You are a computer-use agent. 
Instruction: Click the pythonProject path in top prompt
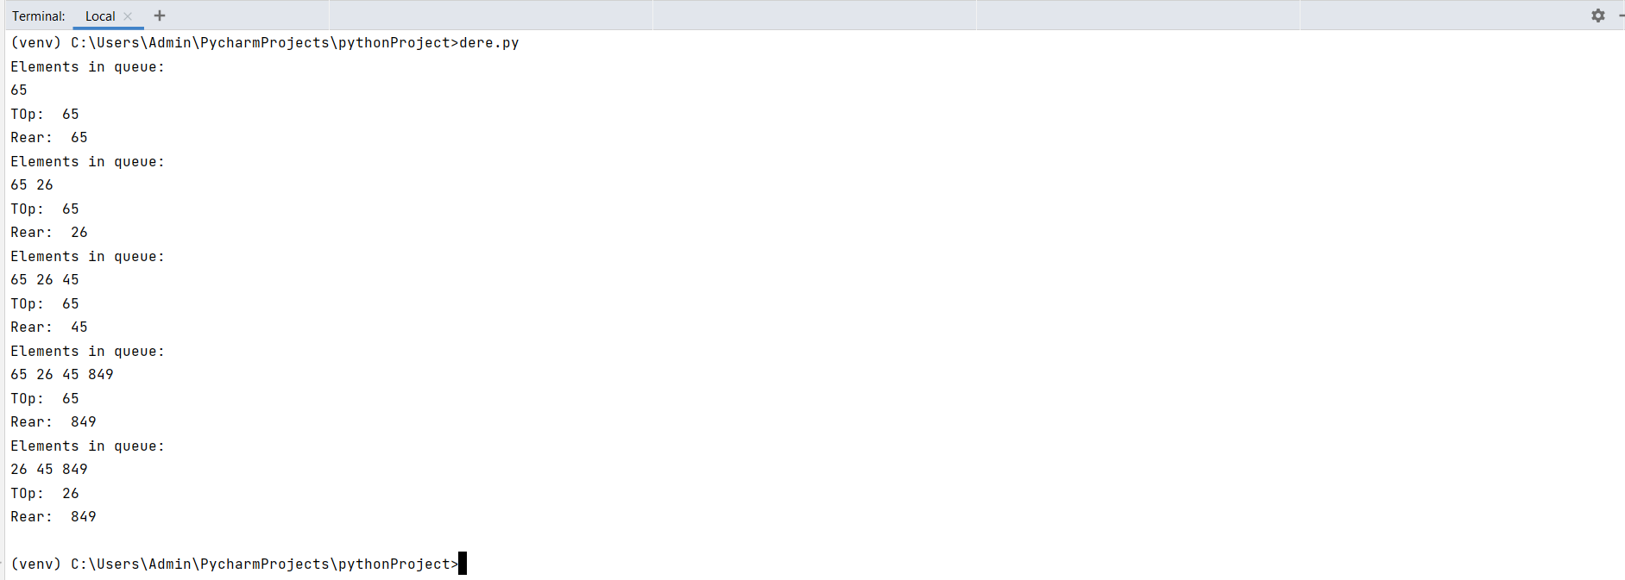click(394, 43)
